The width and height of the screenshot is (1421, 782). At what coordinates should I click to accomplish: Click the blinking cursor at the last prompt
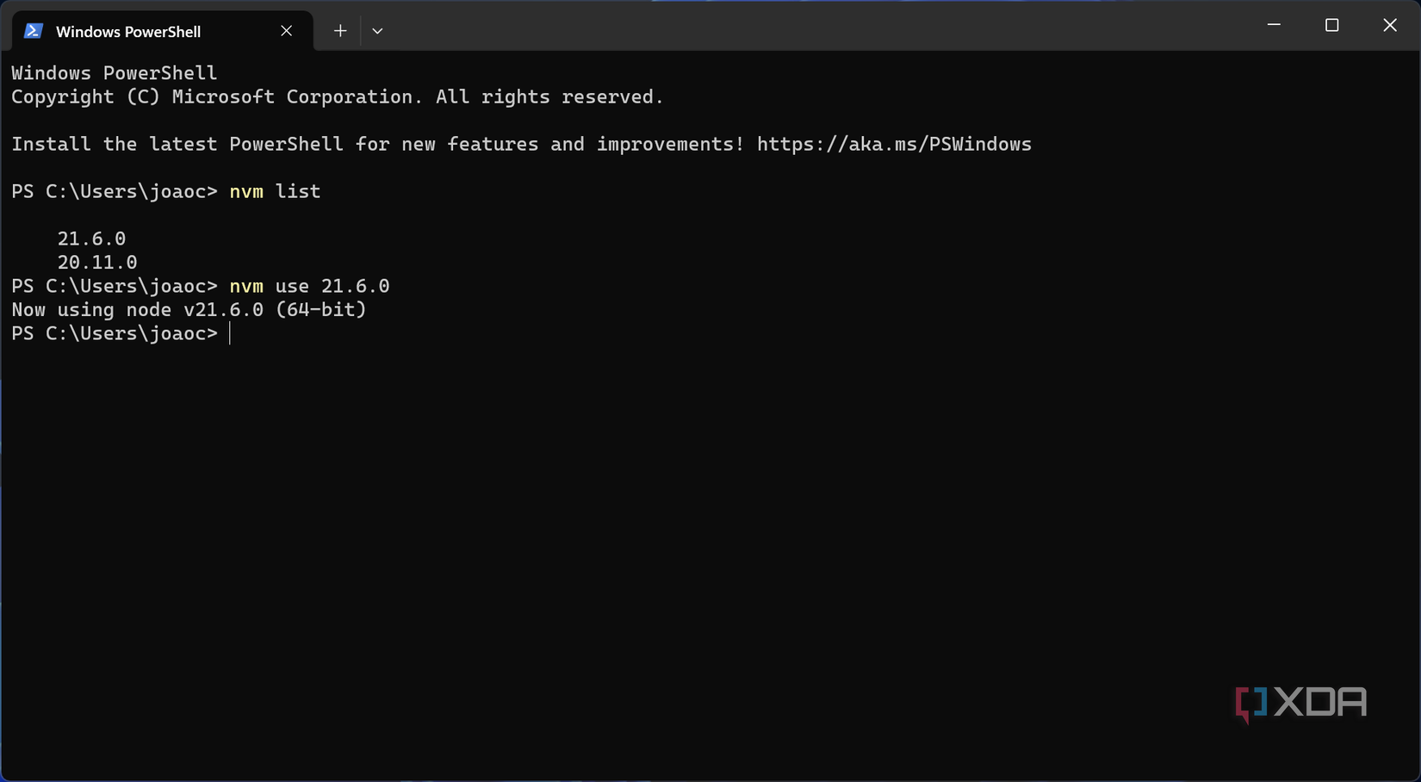(230, 334)
